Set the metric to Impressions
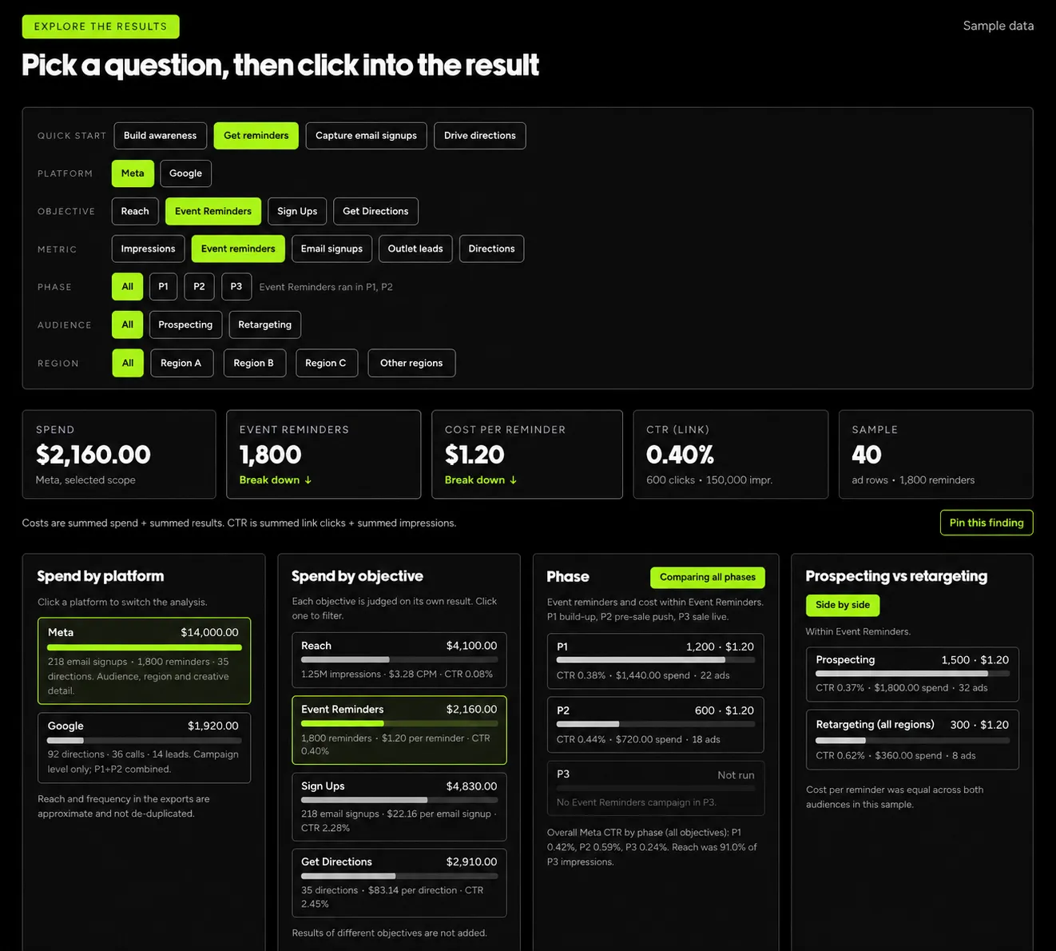 pos(149,249)
